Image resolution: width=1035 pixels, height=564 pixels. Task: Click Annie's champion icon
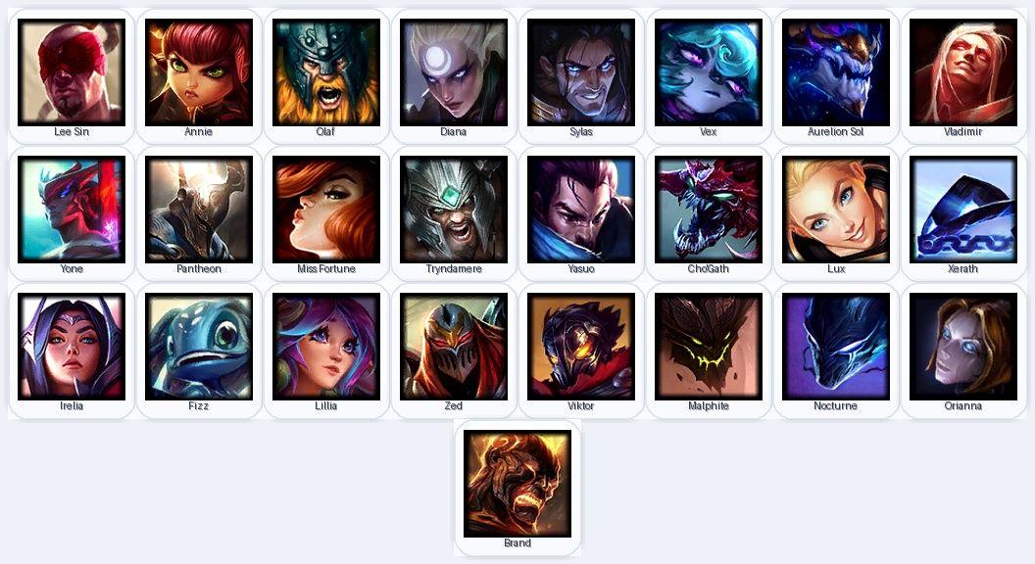pos(199,72)
